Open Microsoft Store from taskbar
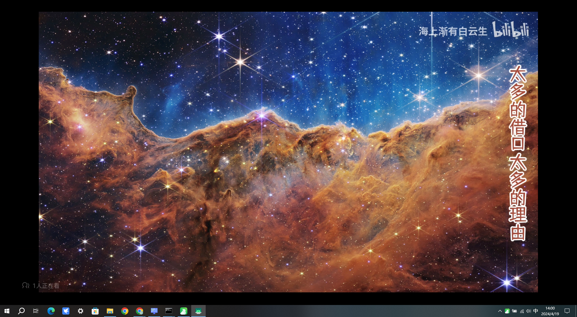The image size is (577, 317). pos(95,311)
